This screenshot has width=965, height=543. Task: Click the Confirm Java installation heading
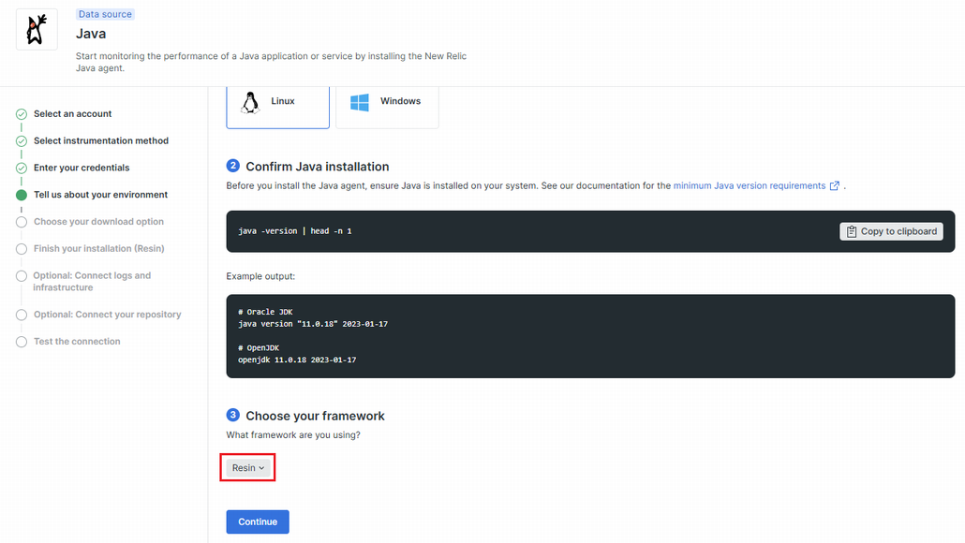click(x=318, y=167)
